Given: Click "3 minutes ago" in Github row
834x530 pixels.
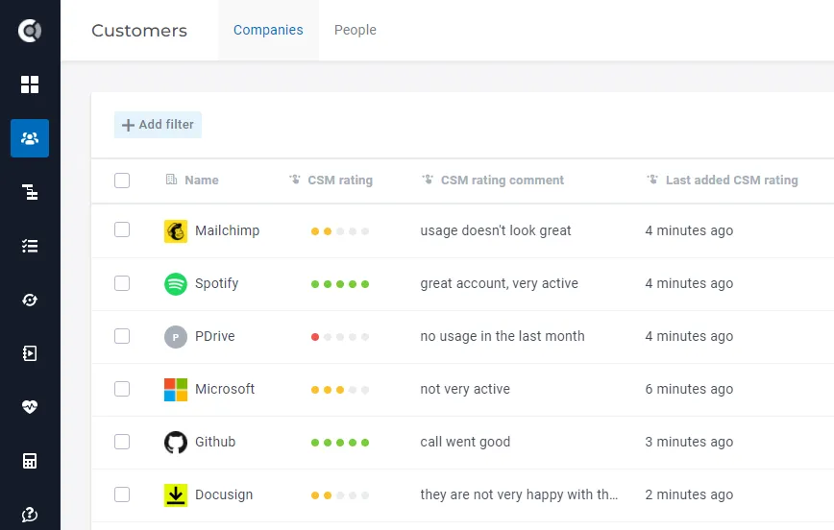Looking at the screenshot, I should pyautogui.click(x=689, y=442).
